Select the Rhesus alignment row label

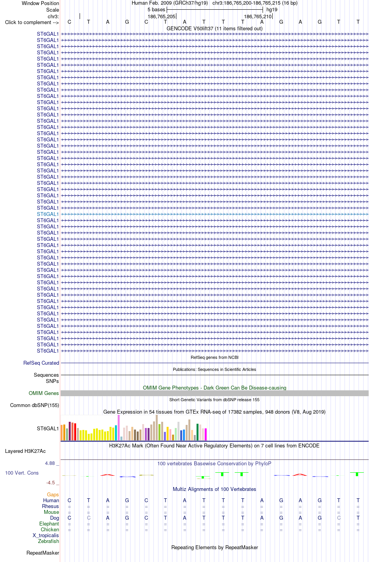pyautogui.click(x=50, y=506)
